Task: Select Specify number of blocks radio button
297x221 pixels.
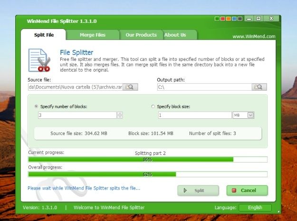Action: click(x=36, y=106)
